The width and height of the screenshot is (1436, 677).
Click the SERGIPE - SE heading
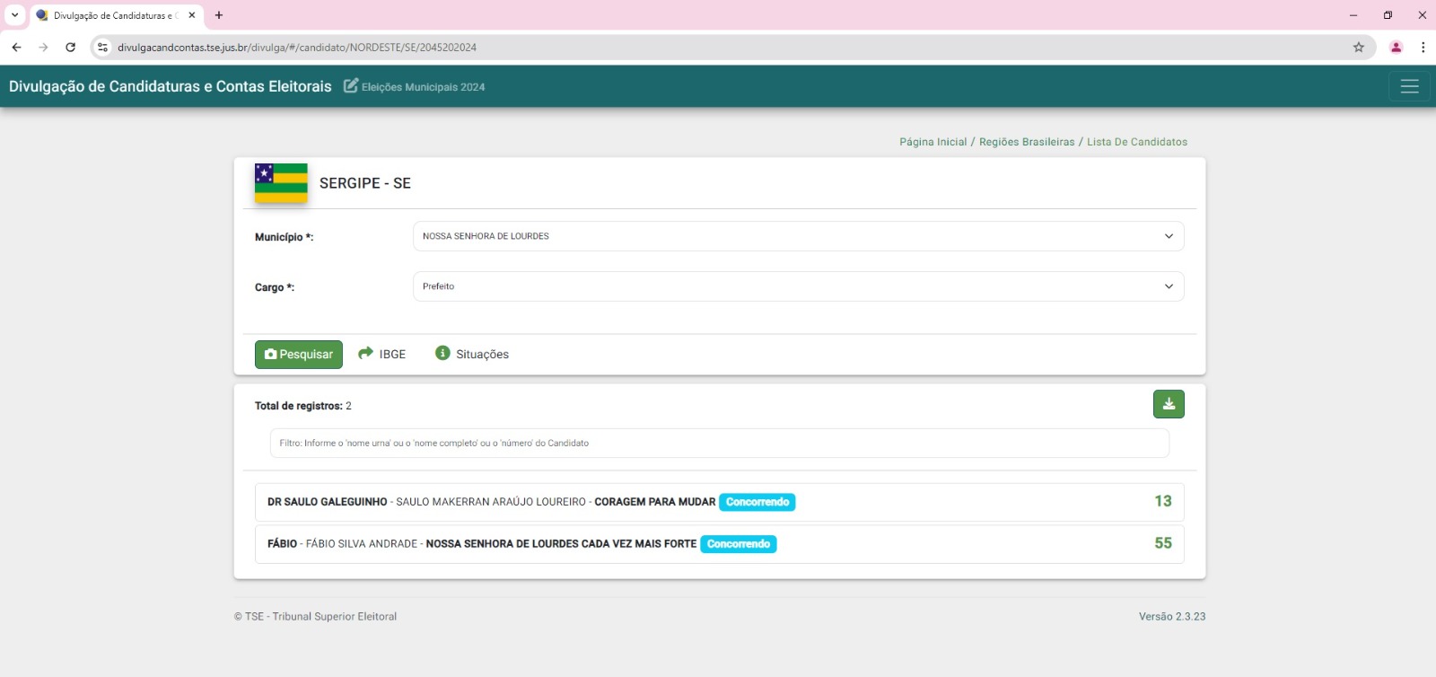pos(365,183)
